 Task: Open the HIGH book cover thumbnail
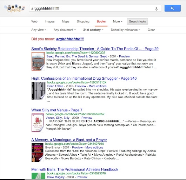click(x=39, y=91)
